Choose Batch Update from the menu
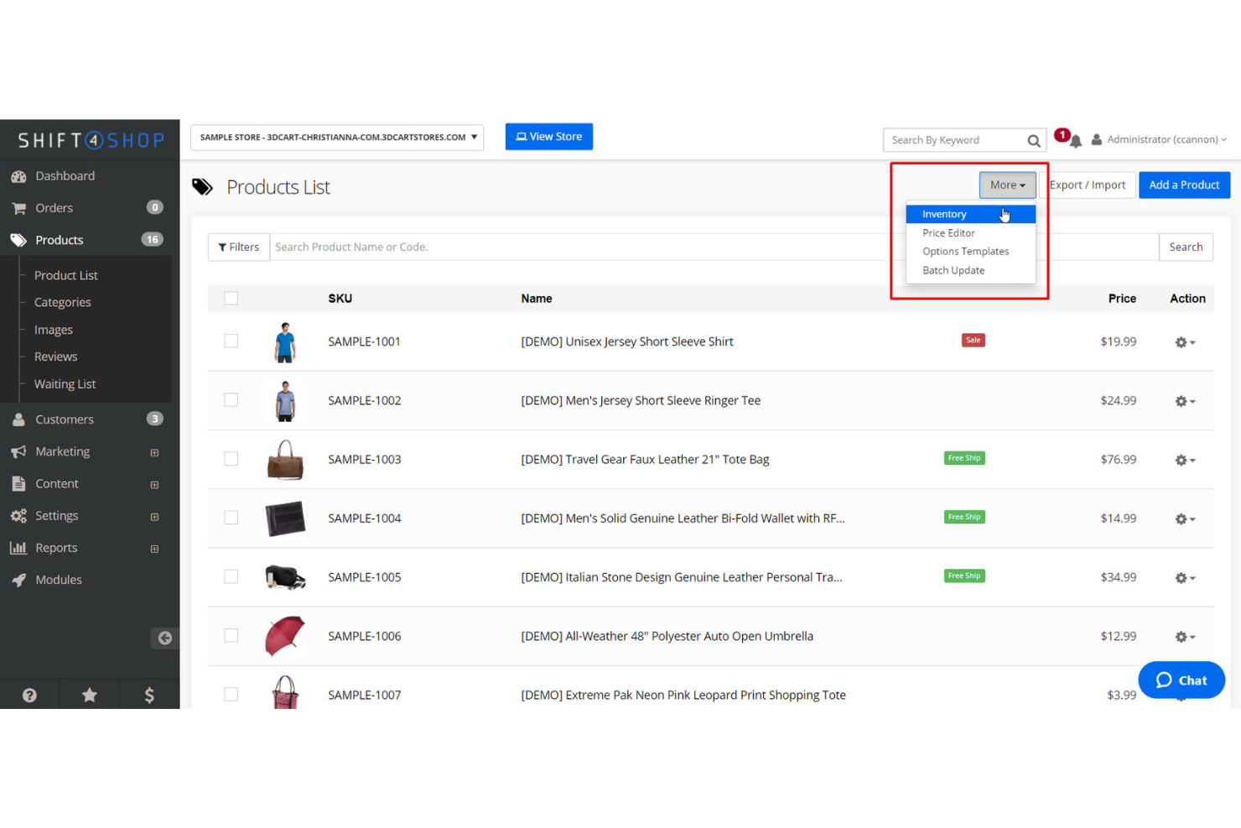The height and width of the screenshot is (828, 1241). (953, 270)
